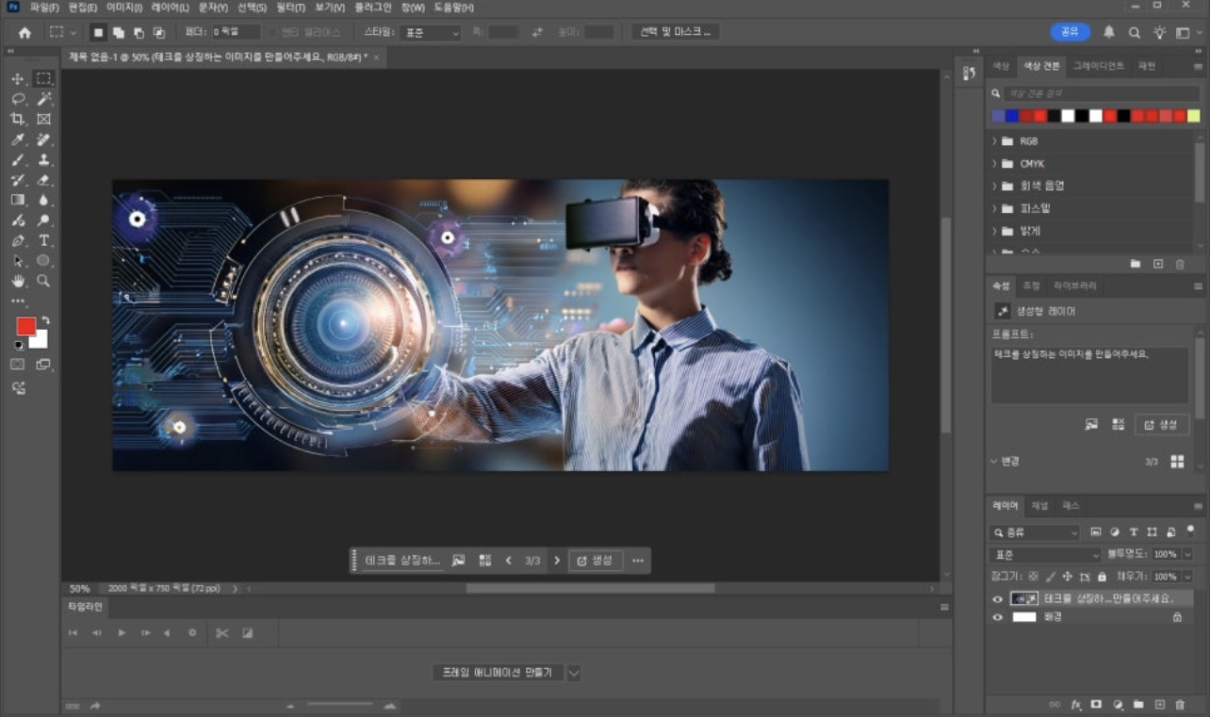The height and width of the screenshot is (717, 1210).
Task: Choose Subtract from Selection mode
Action: pyautogui.click(x=139, y=32)
